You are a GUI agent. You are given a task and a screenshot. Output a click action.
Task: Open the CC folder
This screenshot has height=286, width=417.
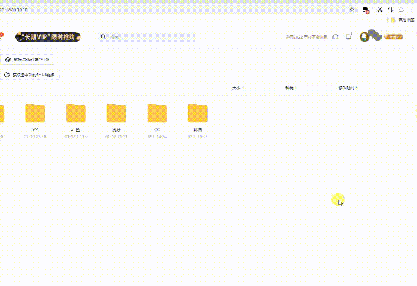point(157,113)
